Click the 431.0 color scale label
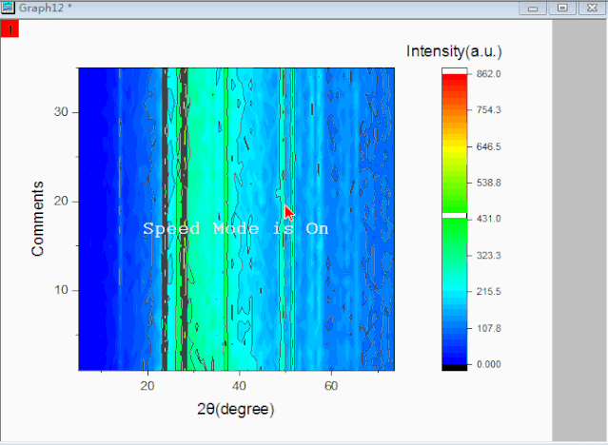The image size is (608, 445). (x=489, y=219)
